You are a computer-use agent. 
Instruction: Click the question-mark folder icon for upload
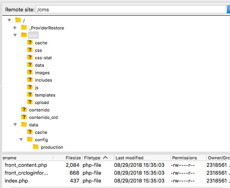pyautogui.click(x=30, y=102)
